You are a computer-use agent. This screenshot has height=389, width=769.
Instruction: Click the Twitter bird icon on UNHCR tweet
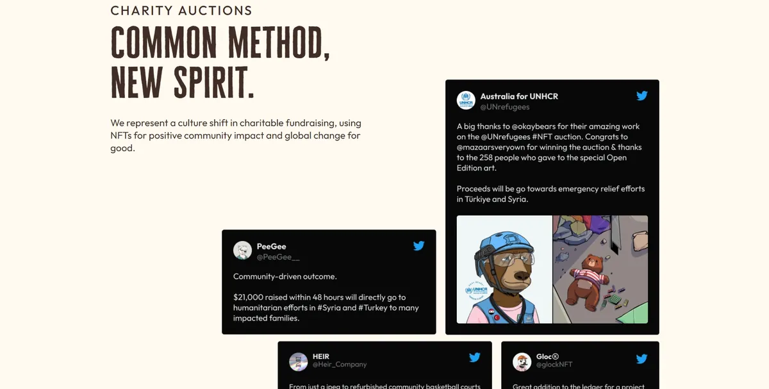click(641, 96)
